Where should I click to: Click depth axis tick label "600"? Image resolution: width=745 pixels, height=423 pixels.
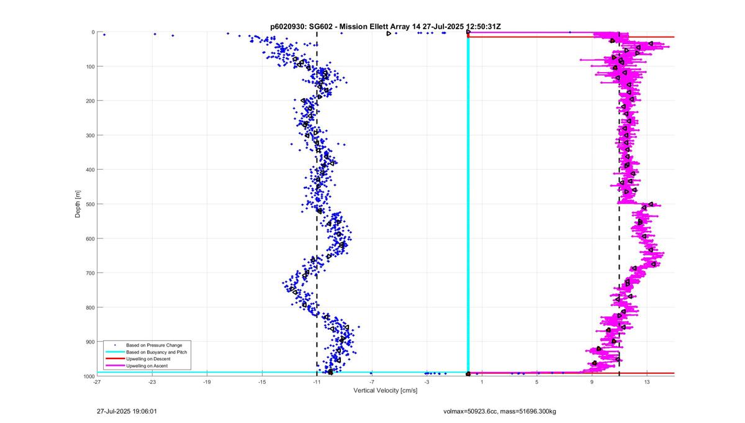(90, 239)
